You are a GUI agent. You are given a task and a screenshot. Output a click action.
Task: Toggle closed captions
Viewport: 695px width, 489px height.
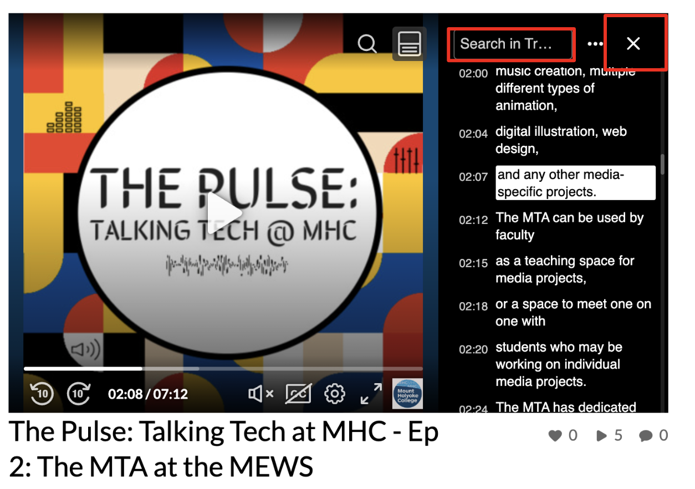pyautogui.click(x=298, y=394)
